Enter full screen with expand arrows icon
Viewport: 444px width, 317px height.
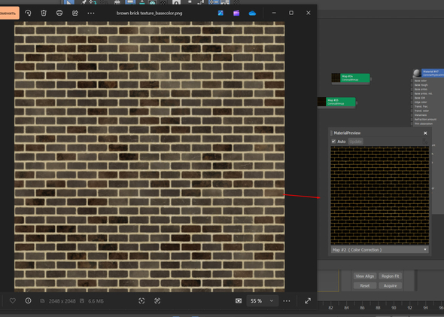pos(308,300)
